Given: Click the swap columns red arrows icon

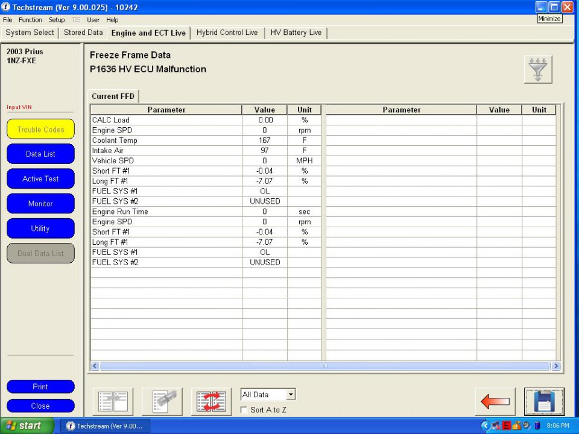Looking at the screenshot, I should pos(212,401).
